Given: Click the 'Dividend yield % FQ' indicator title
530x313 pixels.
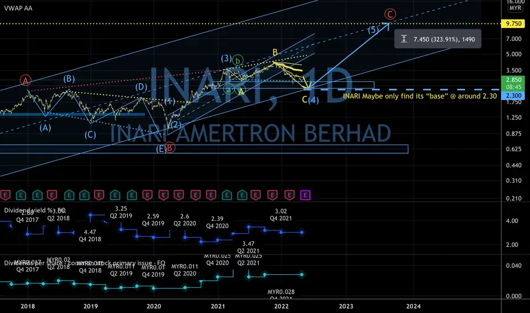Looking at the screenshot, I should 35,210.
